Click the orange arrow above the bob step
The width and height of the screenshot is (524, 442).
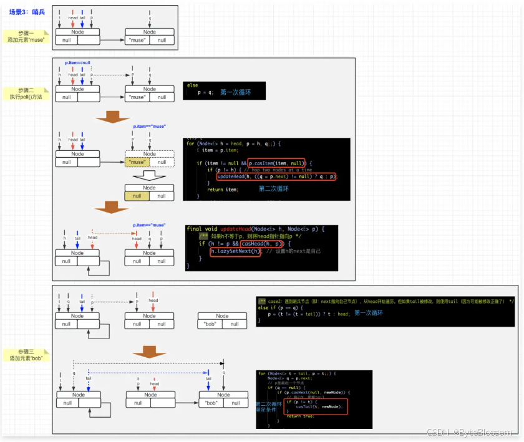pyautogui.click(x=149, y=352)
